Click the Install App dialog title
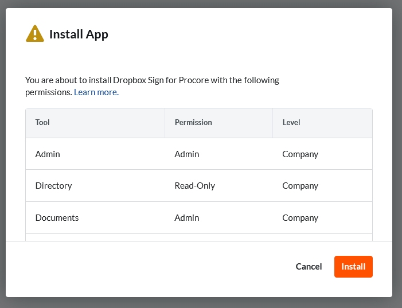 click(79, 34)
